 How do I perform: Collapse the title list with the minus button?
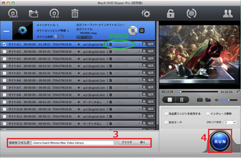click(6, 31)
